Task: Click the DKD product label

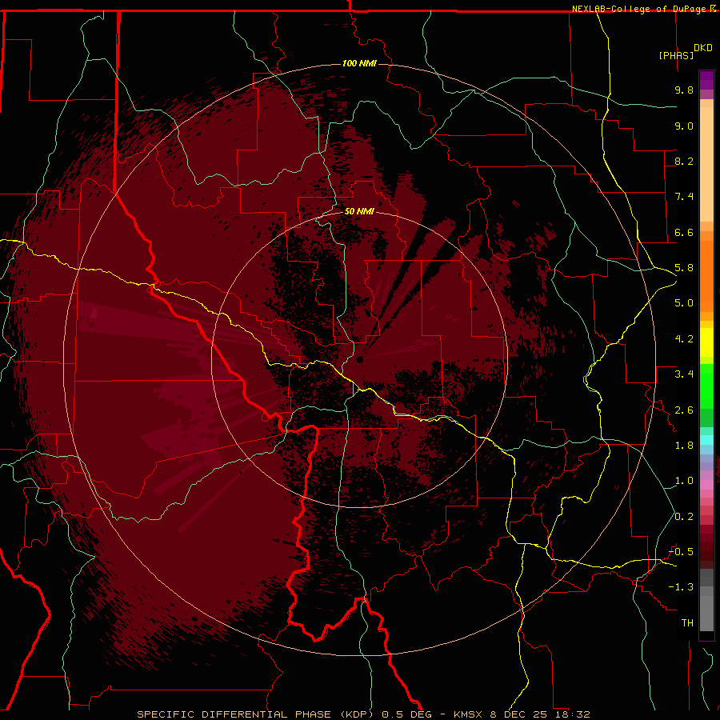Action: tap(702, 48)
